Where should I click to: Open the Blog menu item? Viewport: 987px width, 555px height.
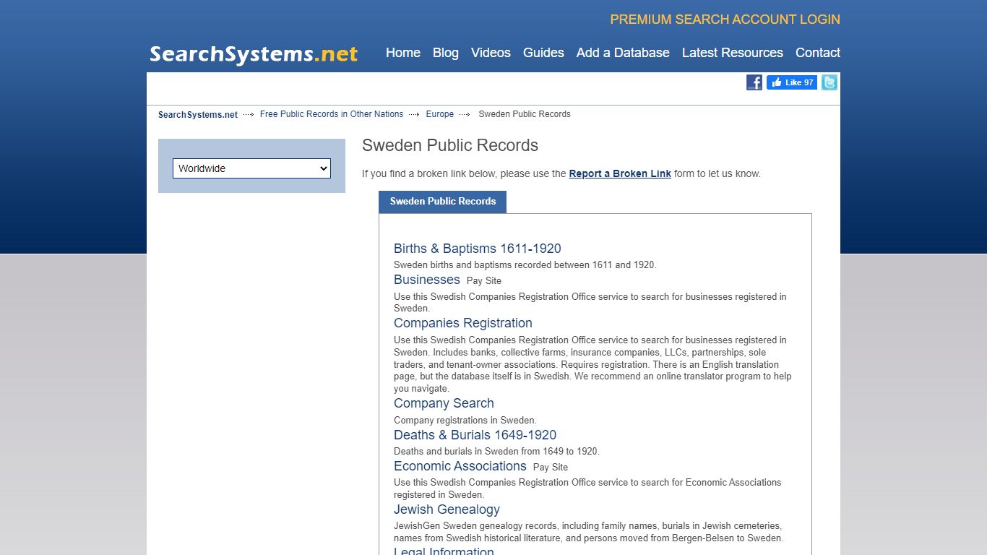pyautogui.click(x=446, y=53)
